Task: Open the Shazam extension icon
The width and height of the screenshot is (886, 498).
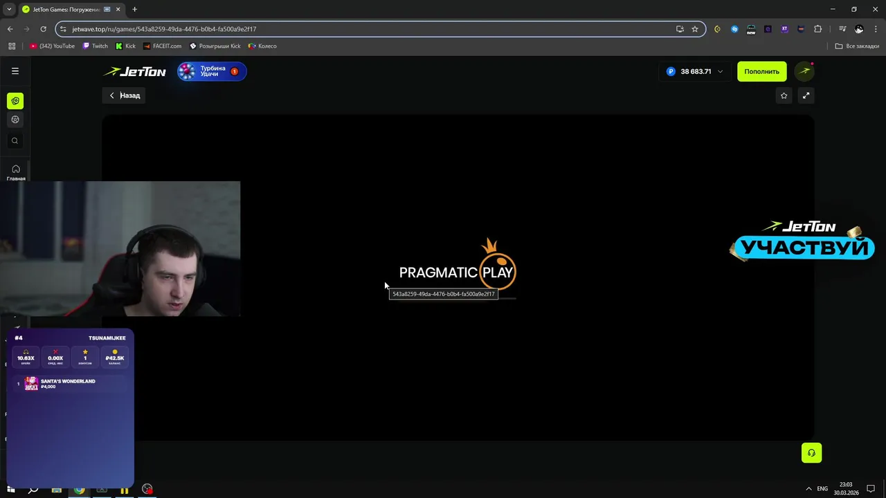Action: (x=734, y=29)
